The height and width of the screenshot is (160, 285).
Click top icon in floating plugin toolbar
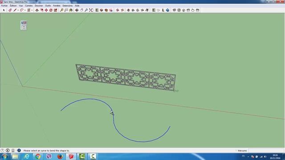(24, 23)
